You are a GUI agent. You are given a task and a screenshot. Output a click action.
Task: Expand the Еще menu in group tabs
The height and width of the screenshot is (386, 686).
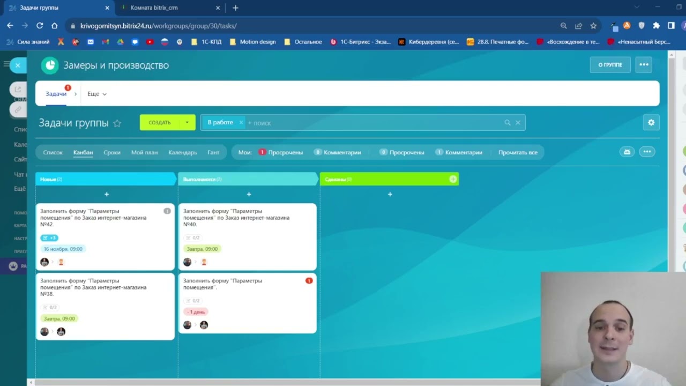pyautogui.click(x=97, y=94)
